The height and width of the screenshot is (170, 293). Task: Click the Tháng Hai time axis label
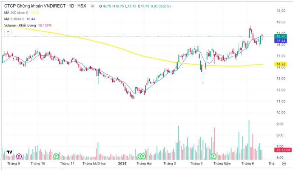pos(144,164)
